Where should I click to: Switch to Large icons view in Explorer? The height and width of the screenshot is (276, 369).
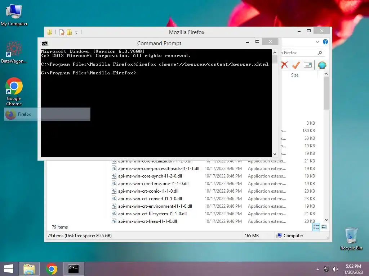(324, 227)
